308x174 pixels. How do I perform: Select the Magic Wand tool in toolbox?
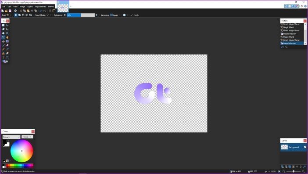3,37
